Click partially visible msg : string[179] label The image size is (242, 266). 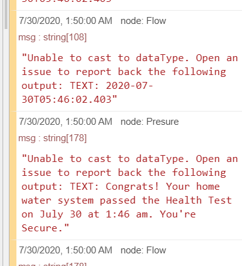(52, 264)
